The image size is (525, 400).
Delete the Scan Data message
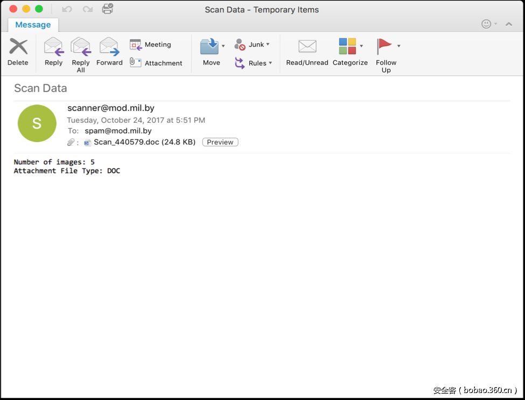click(18, 52)
